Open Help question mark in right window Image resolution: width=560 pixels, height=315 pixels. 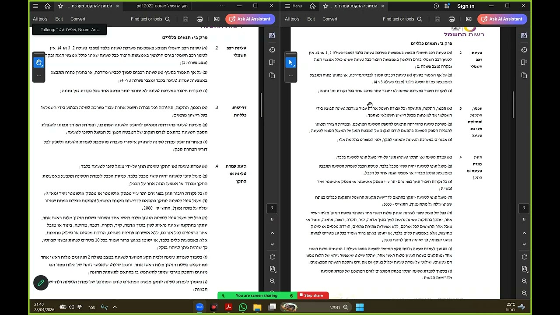pos(436,6)
